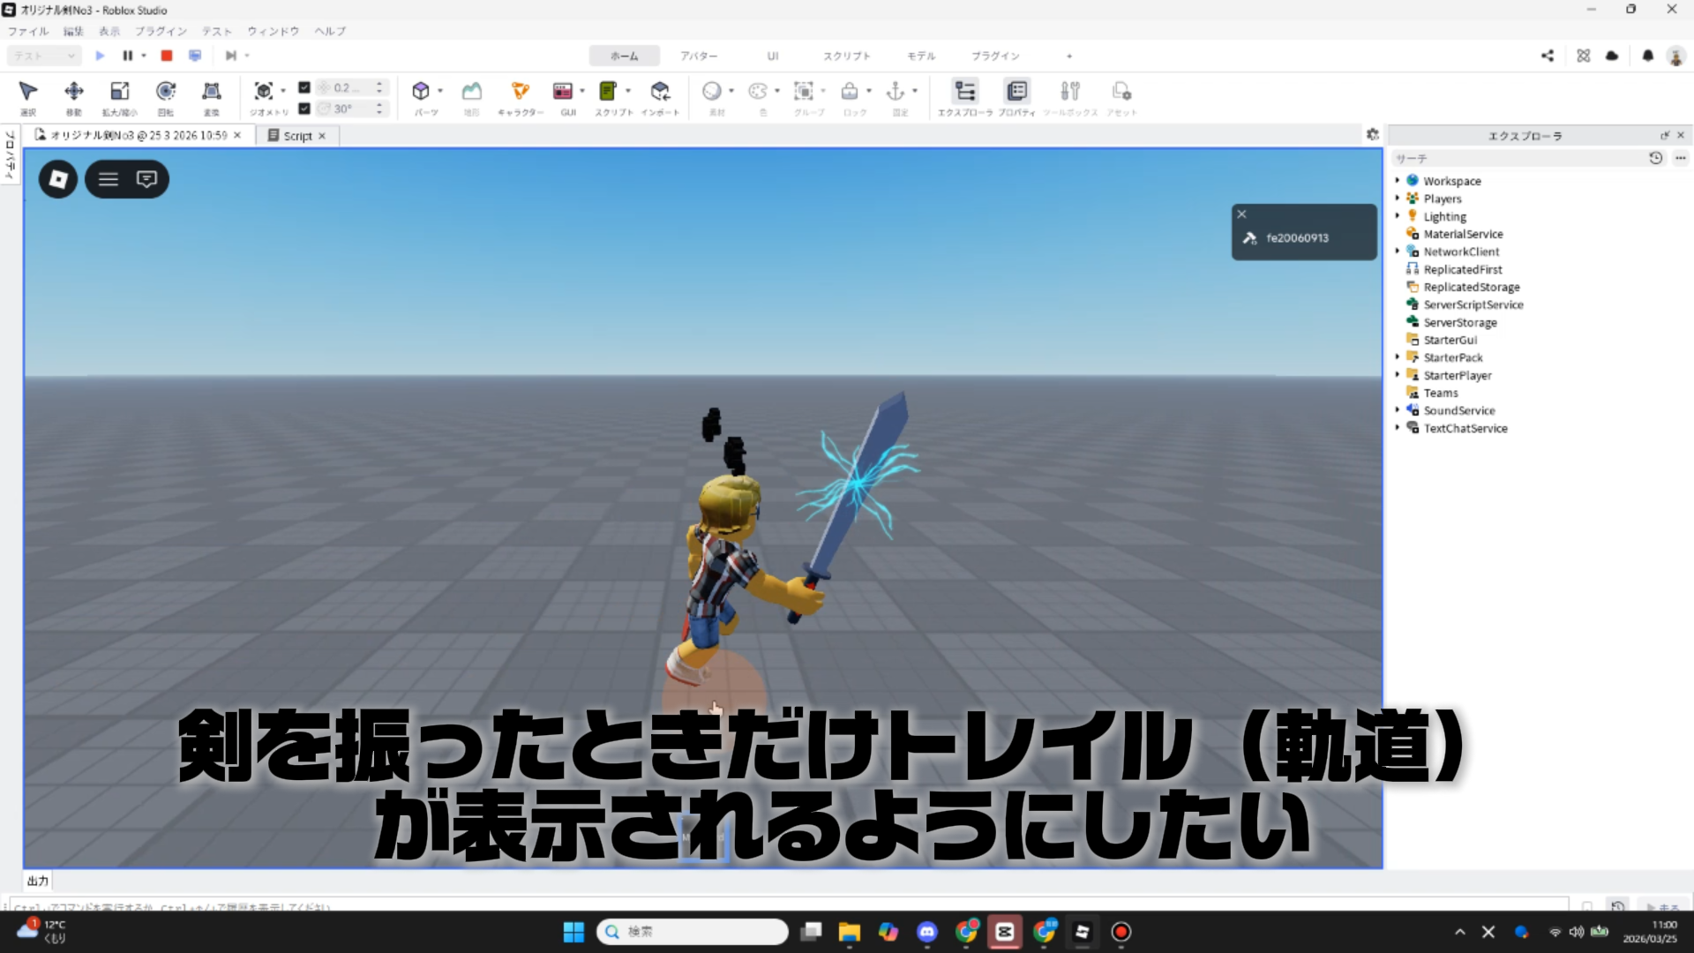Viewport: 1694px width, 953px height.
Task: Select ServerScriptService in Explorer
Action: click(1473, 304)
